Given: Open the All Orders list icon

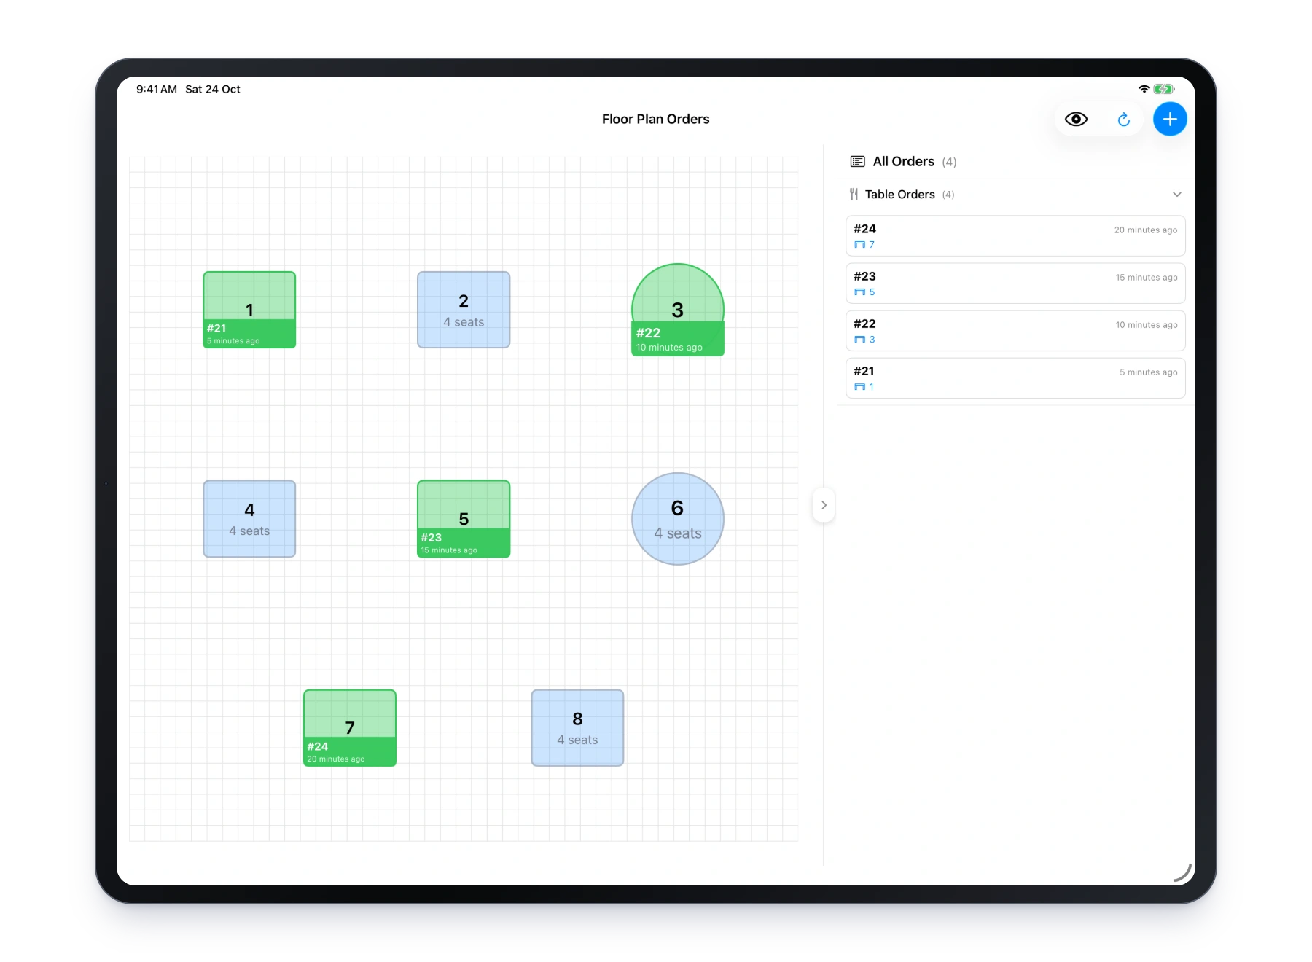Looking at the screenshot, I should (x=858, y=162).
